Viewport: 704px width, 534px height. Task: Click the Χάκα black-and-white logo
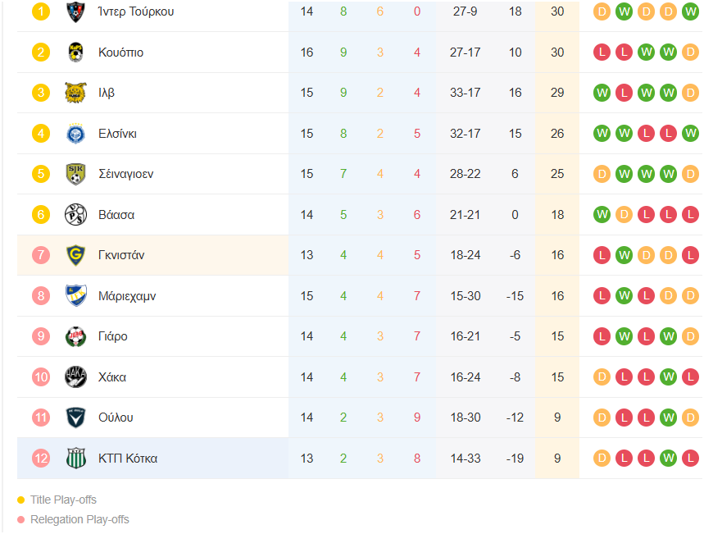(x=75, y=377)
